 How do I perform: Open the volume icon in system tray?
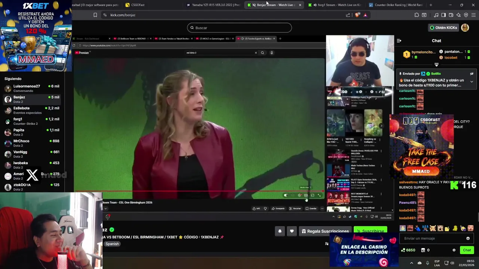click(452, 263)
